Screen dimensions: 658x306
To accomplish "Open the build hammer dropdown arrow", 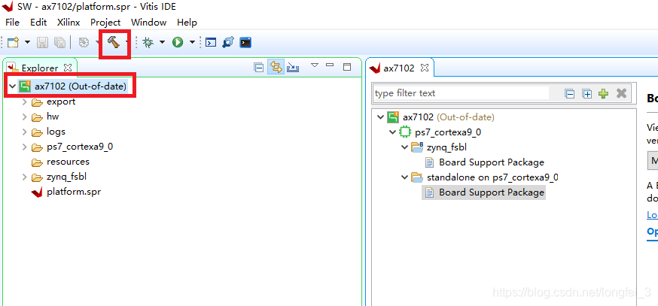I will coord(126,42).
